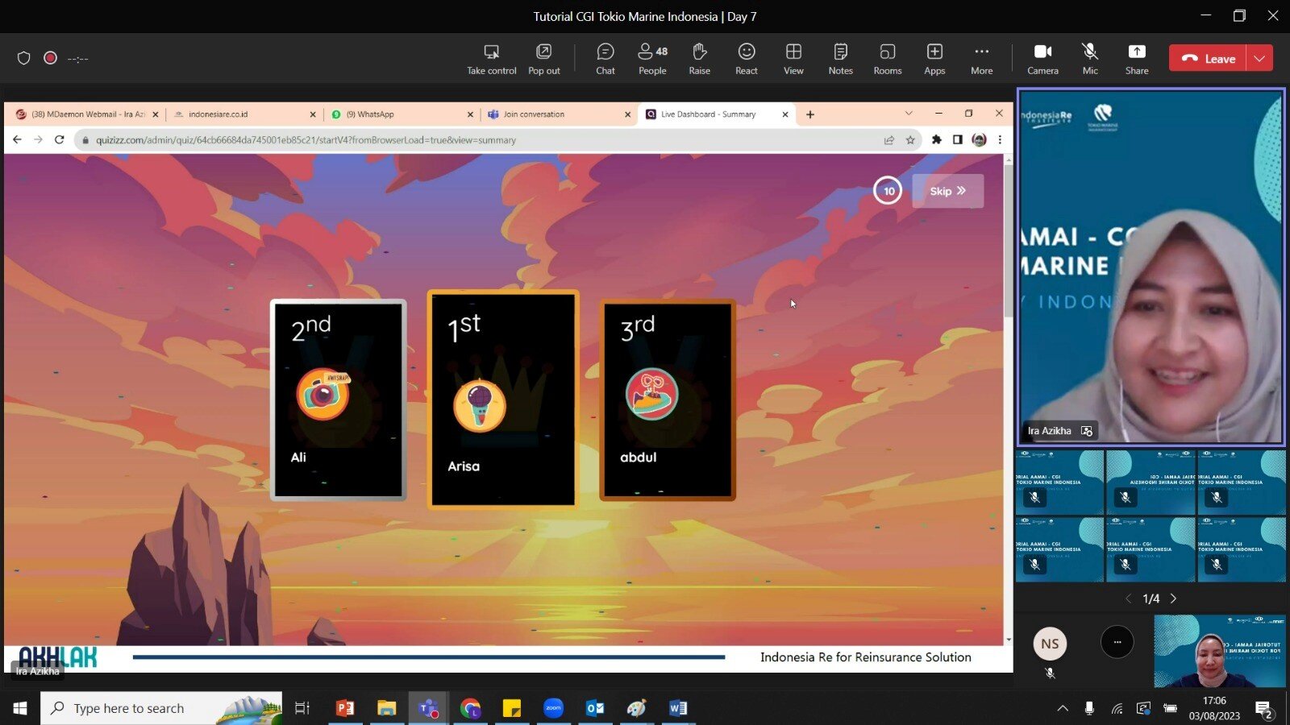Show hidden system tray icons
Image resolution: width=1290 pixels, height=725 pixels.
click(x=1063, y=708)
